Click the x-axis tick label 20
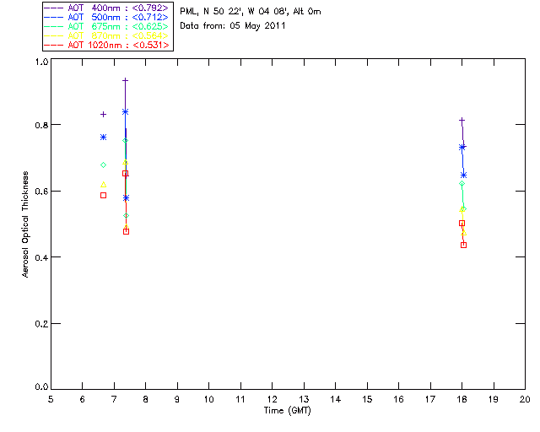Image resolution: width=540 pixels, height=432 pixels. pos(525,399)
